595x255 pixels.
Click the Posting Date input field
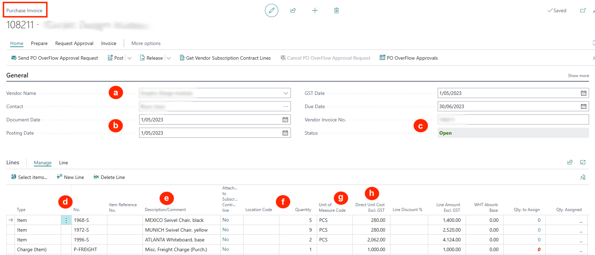210,133
